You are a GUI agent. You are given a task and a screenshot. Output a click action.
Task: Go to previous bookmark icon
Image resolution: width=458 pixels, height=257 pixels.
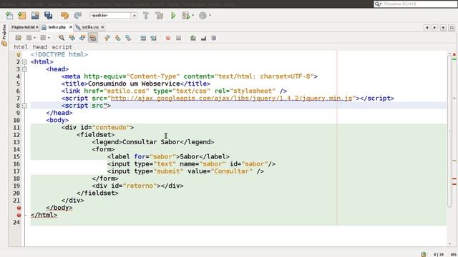[x=107, y=38]
